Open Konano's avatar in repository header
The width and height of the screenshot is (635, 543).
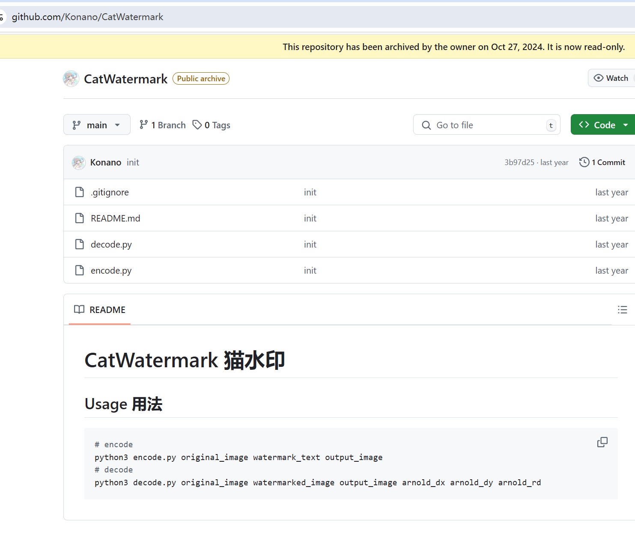click(71, 79)
